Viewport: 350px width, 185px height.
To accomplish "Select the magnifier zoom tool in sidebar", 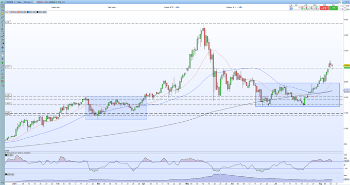I will point(3,10).
